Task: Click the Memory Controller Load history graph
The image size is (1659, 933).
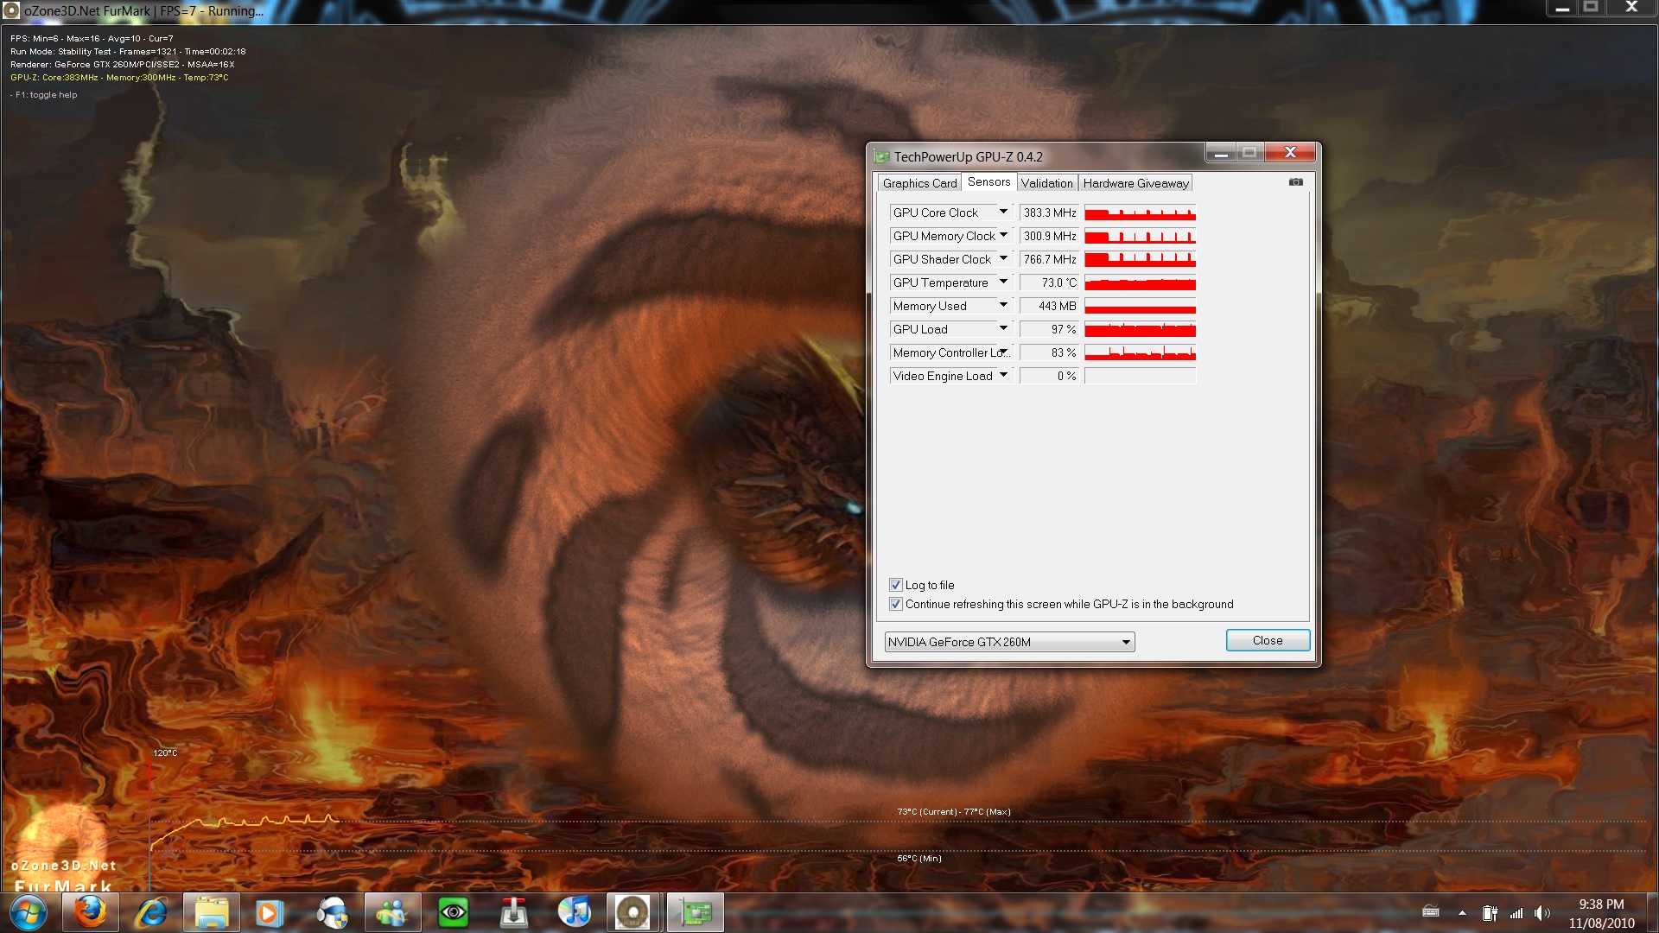Action: click(x=1140, y=352)
